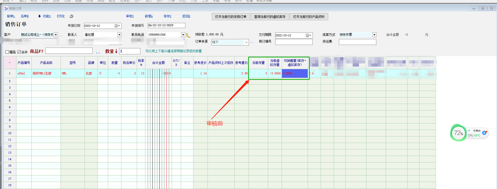The width and height of the screenshot is (497, 189).
Task: Click the 保存S save menu item
Action: click(167, 16)
